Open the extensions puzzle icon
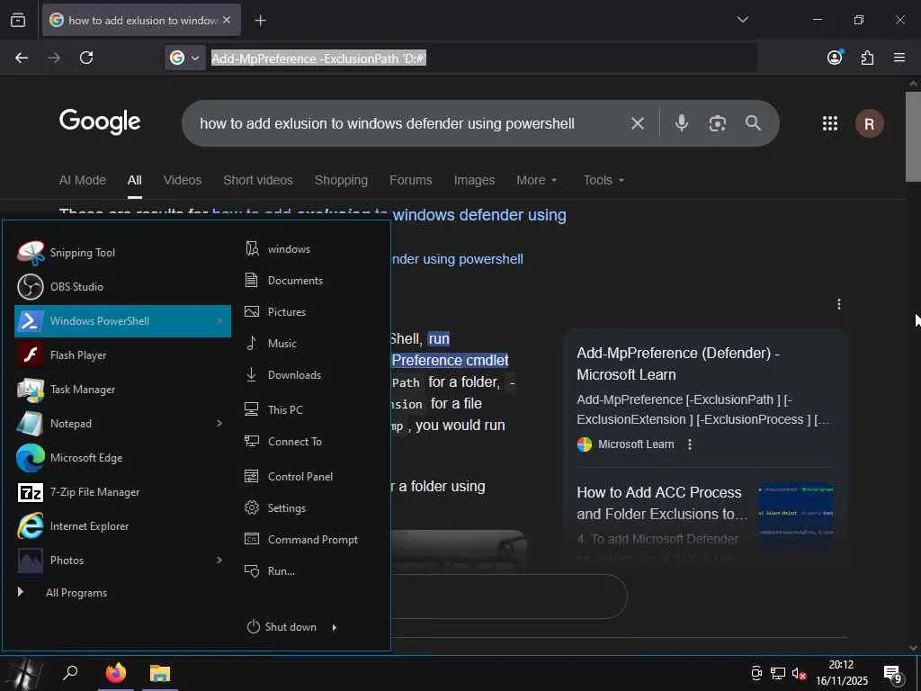 tap(867, 58)
